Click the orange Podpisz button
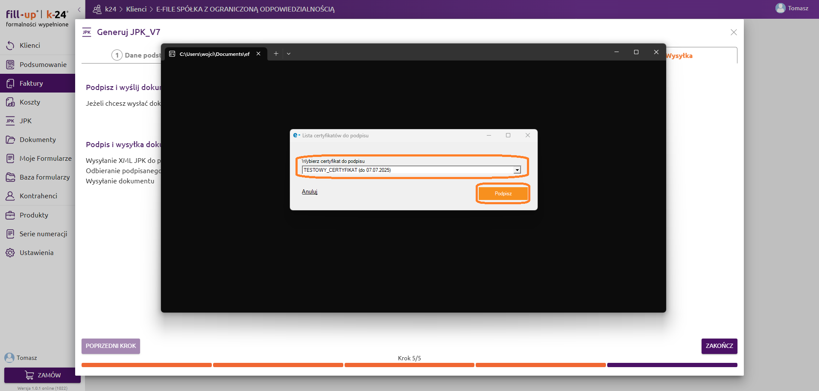 503,194
